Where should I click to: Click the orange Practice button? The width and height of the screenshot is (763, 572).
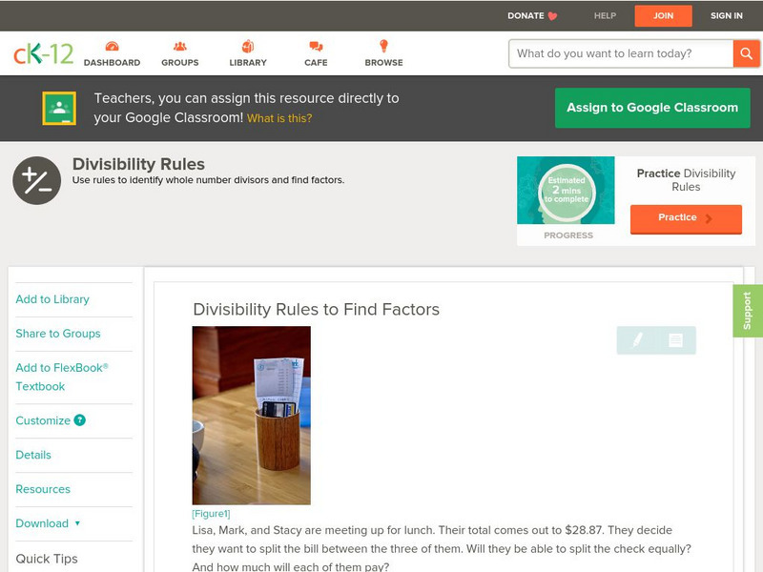tap(686, 219)
